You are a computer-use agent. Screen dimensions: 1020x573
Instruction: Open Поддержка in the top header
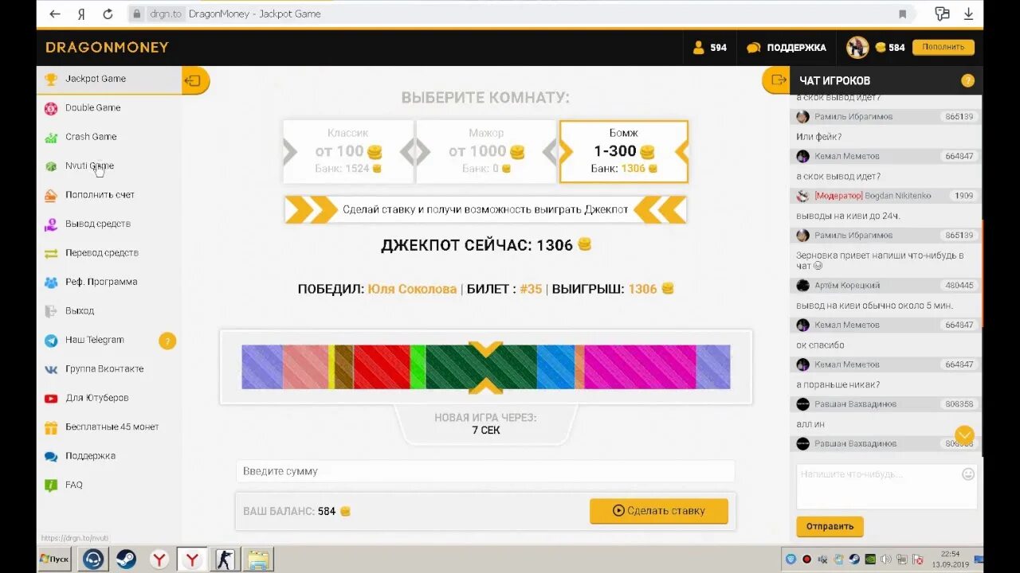[x=787, y=48]
